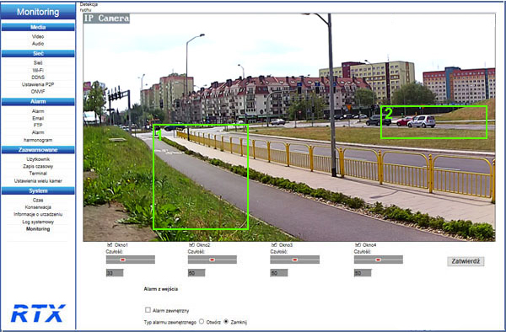This screenshot has width=506, height=332.
Task: Select the Otwórz radio button
Action: (x=202, y=321)
